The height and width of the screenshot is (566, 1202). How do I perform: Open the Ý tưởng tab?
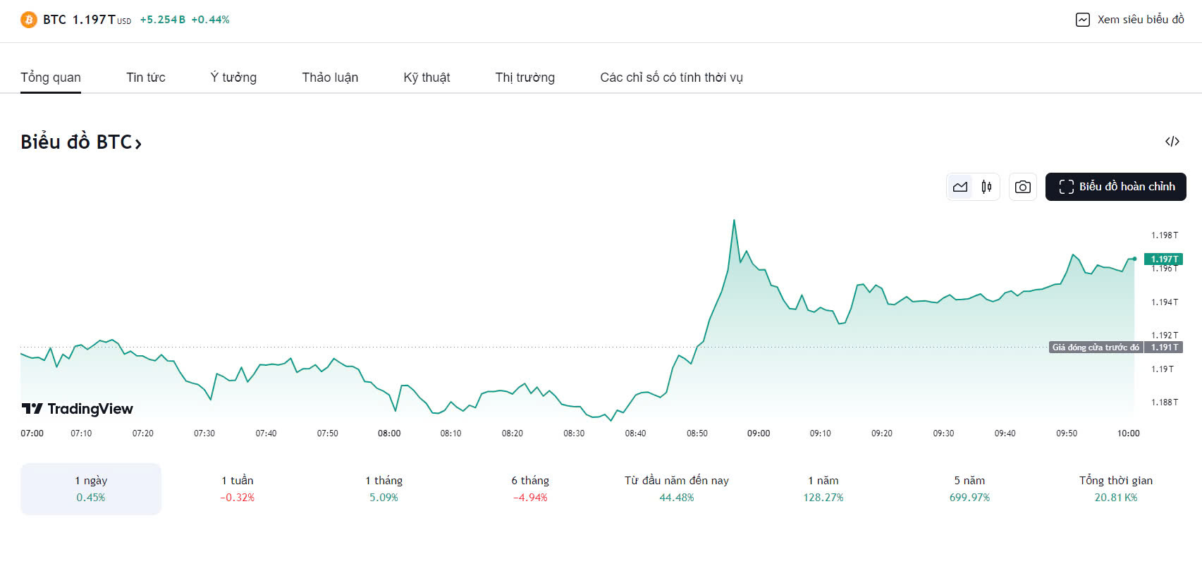pos(233,78)
